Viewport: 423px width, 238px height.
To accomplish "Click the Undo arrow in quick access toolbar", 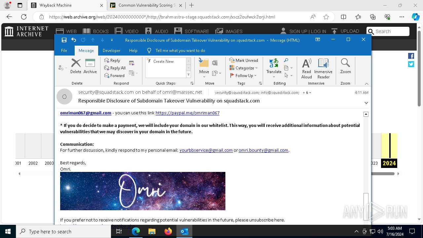I will (74, 40).
